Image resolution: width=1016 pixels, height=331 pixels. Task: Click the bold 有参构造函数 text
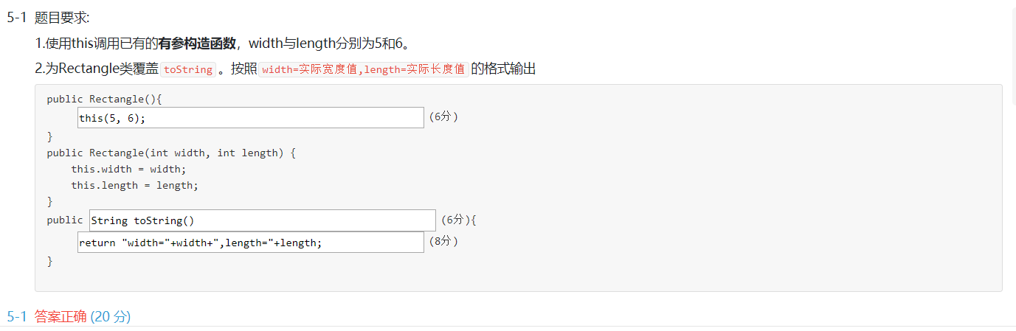pos(197,43)
